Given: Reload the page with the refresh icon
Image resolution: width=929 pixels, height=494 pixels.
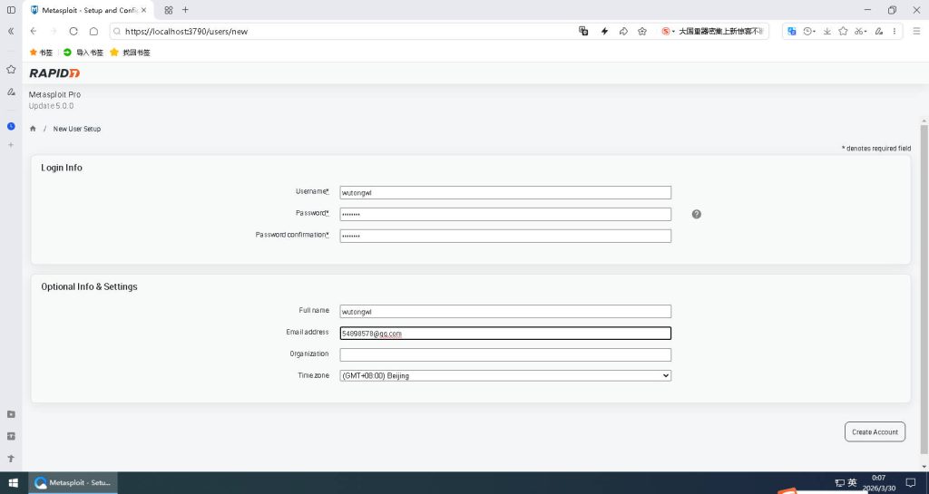Looking at the screenshot, I should coord(73,31).
